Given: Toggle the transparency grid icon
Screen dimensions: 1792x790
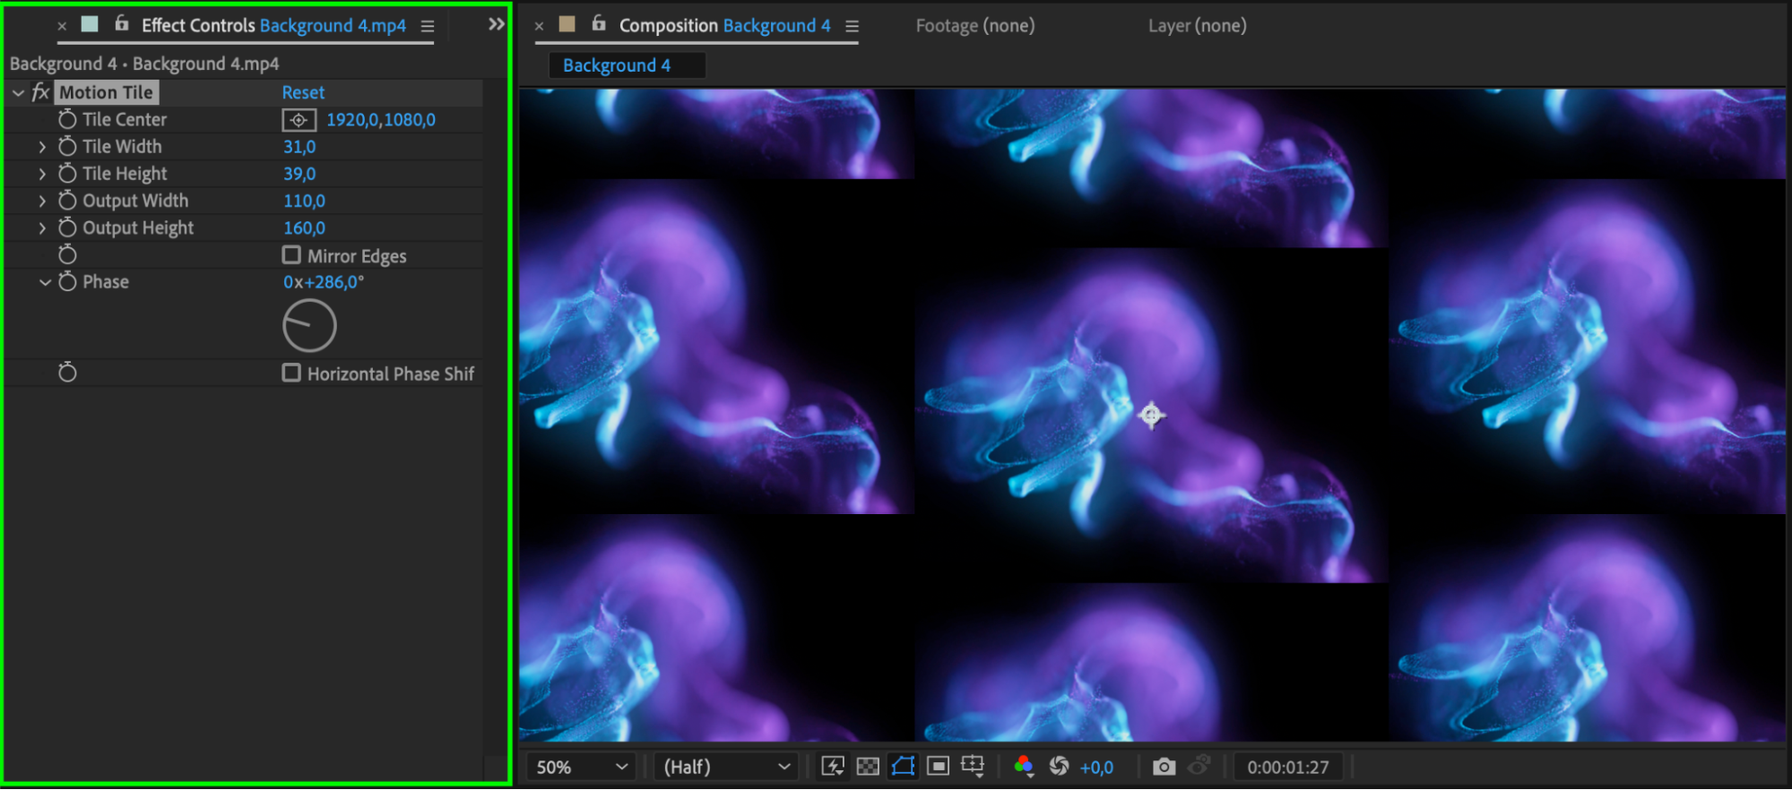Looking at the screenshot, I should (868, 767).
